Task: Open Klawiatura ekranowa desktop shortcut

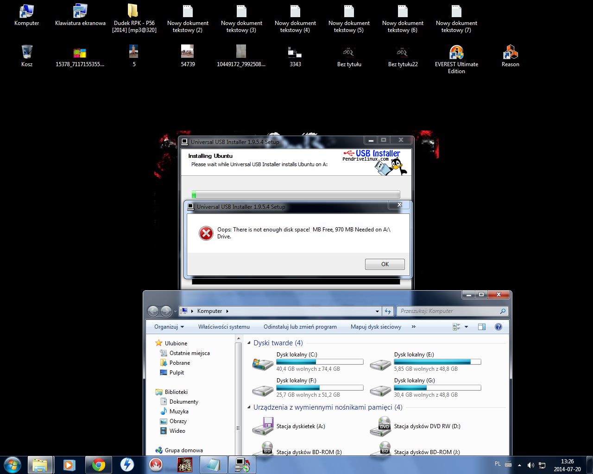Action: (x=80, y=15)
